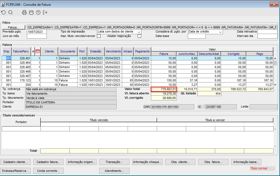Click the magnifier search icon
Screen dimensions: 280x176
pos(11,12)
